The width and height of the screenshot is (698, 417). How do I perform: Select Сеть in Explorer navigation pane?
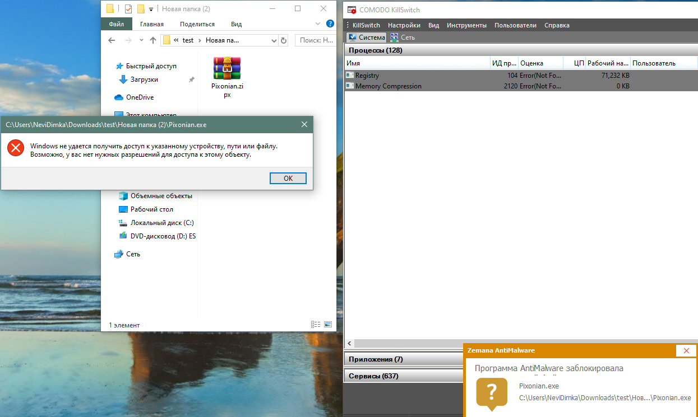coord(127,254)
